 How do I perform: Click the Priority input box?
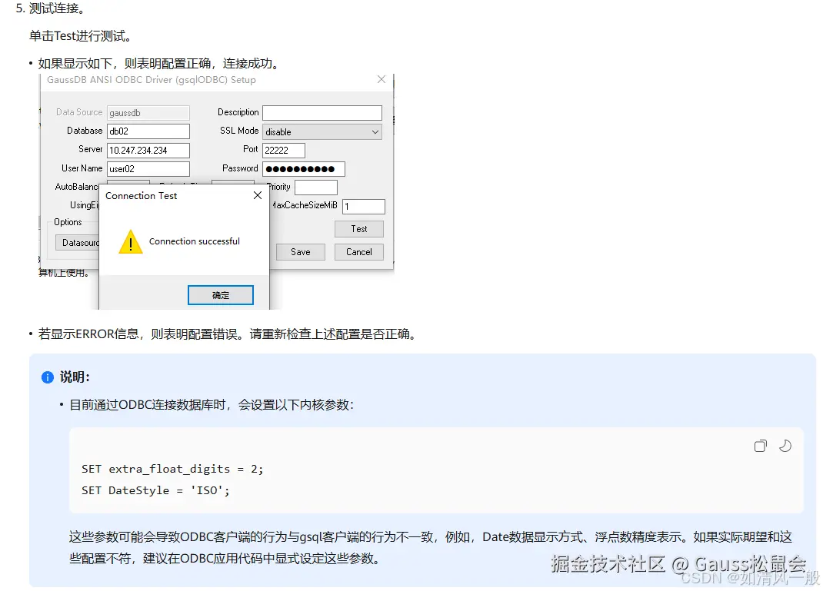click(x=316, y=187)
